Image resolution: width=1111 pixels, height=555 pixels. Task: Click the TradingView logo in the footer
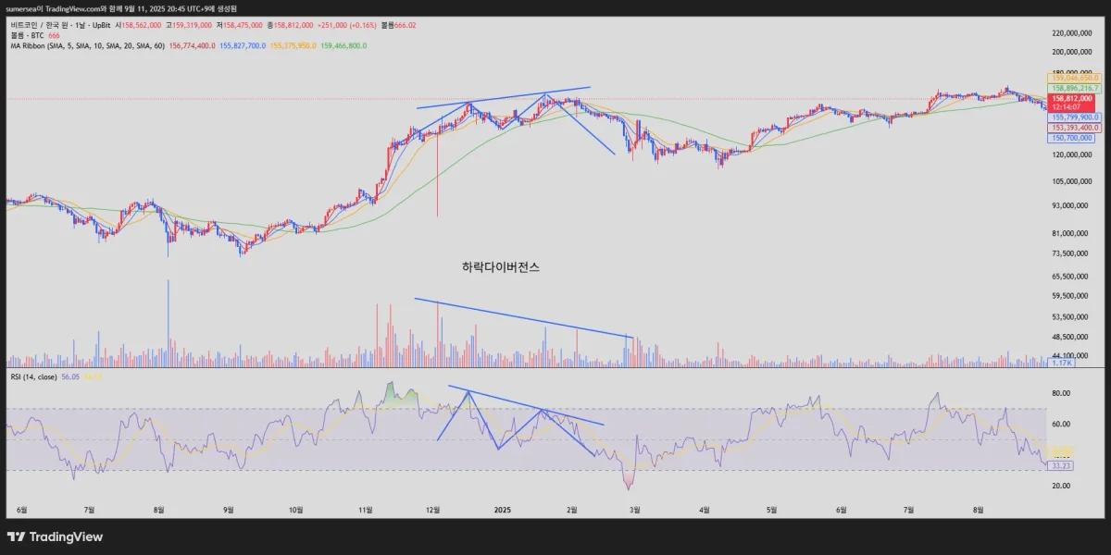[x=55, y=536]
